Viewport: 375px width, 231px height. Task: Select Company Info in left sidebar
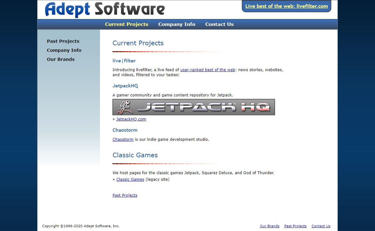pos(64,50)
